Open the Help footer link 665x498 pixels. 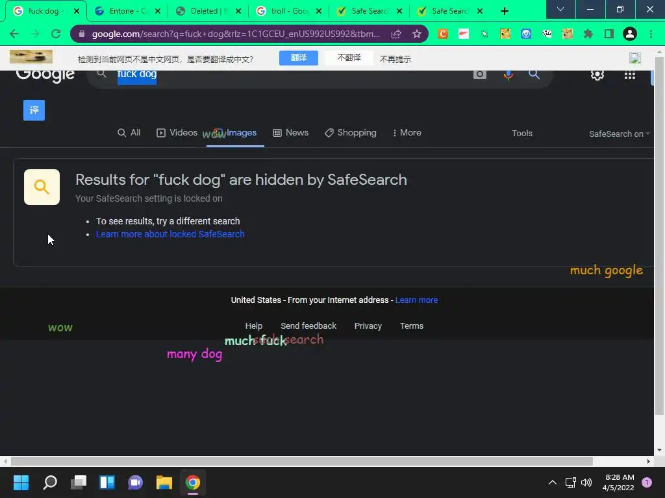[x=254, y=326]
